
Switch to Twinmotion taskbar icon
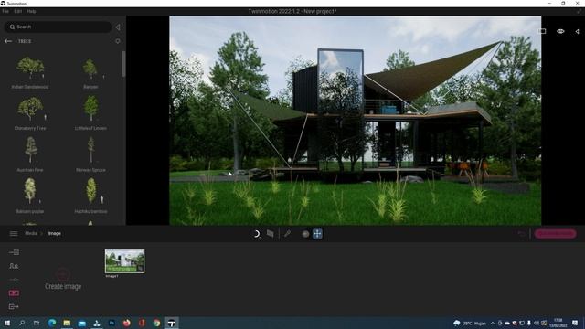click(172, 323)
